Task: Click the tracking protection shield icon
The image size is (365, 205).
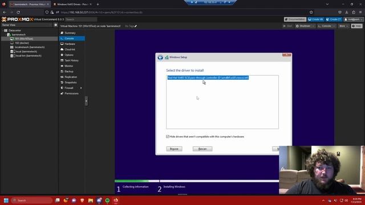Action: point(47,12)
